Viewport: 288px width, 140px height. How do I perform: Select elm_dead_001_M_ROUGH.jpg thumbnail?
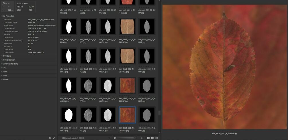(x=108, y=115)
